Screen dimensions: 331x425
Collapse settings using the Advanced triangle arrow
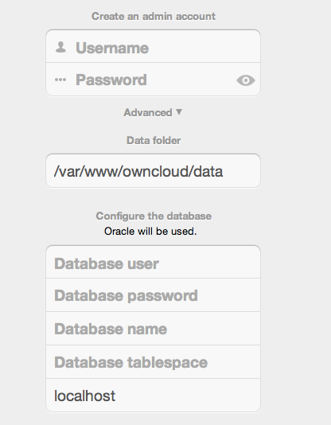179,111
